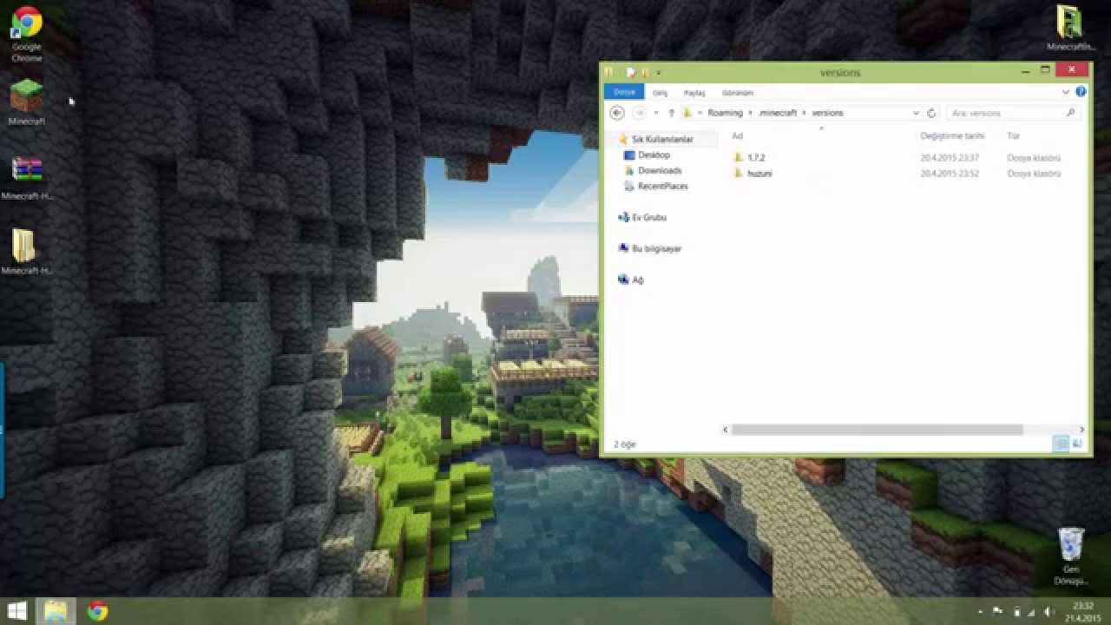1111x625 pixels.
Task: Select the huzuni folder name
Action: coord(759,174)
